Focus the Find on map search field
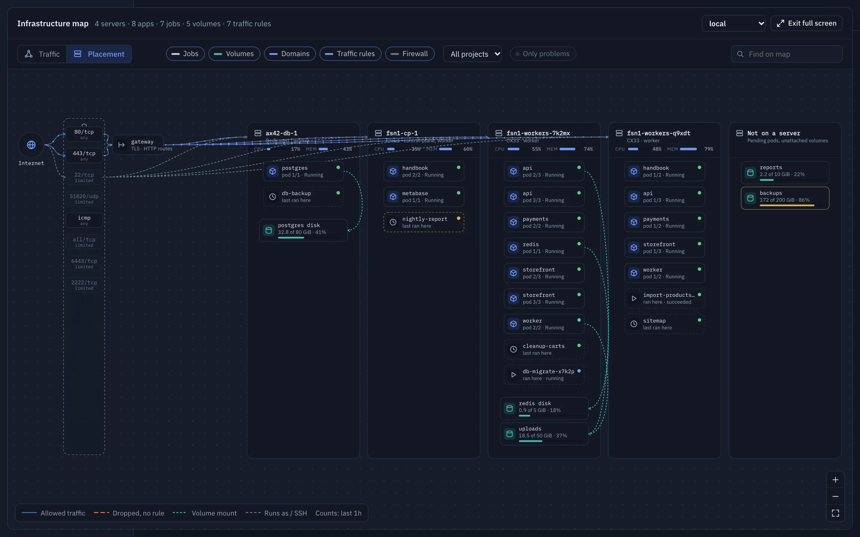Image resolution: width=860 pixels, height=537 pixels. click(787, 54)
